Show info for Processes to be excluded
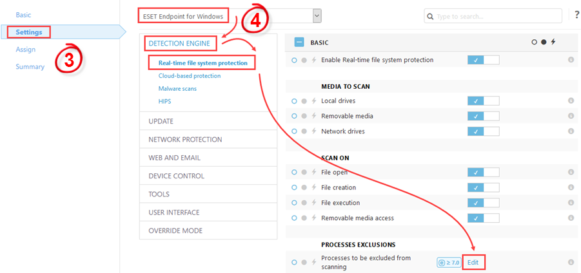The image size is (581, 273). [571, 262]
